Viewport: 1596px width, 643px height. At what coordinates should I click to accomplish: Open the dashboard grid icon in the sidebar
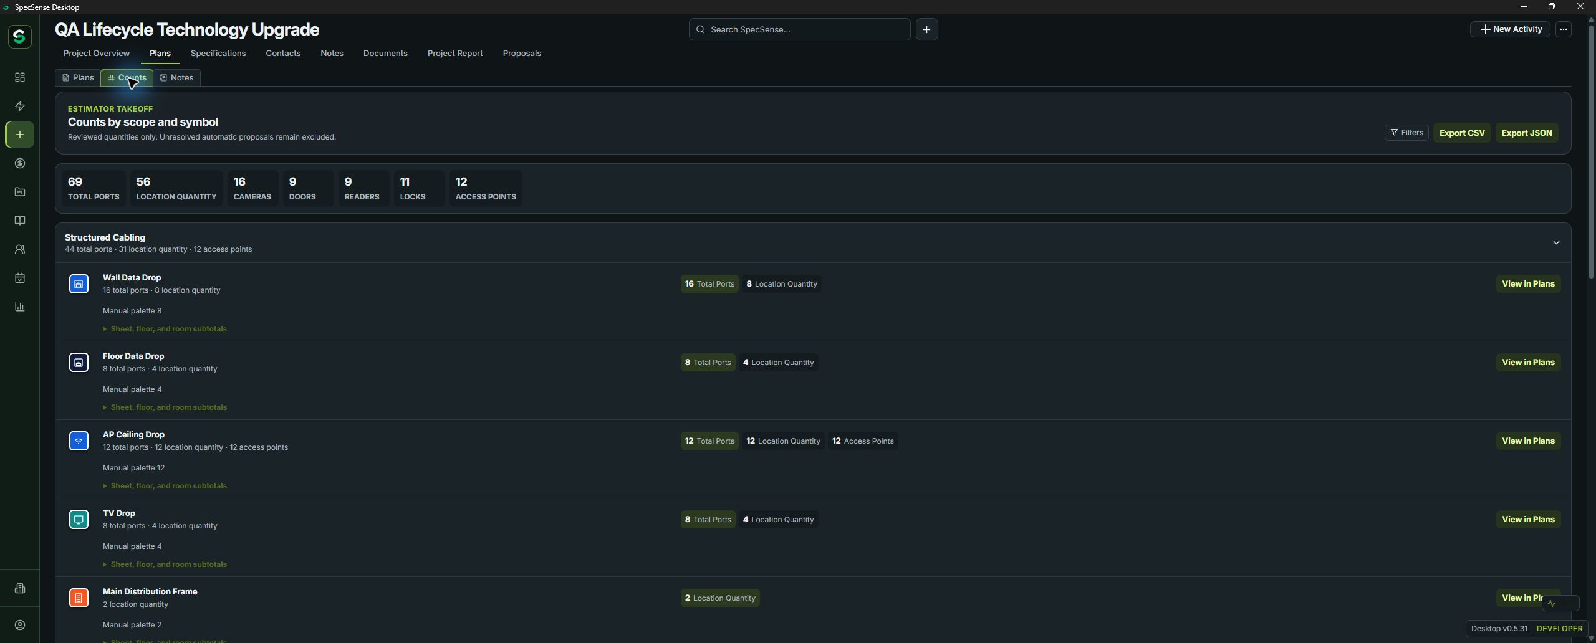[20, 77]
